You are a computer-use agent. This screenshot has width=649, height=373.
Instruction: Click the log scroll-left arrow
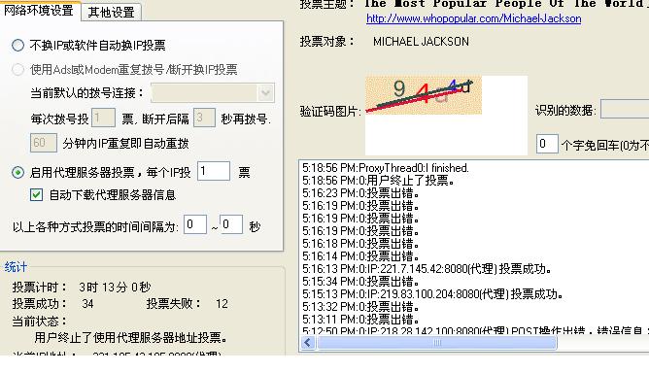pyautogui.click(x=308, y=342)
